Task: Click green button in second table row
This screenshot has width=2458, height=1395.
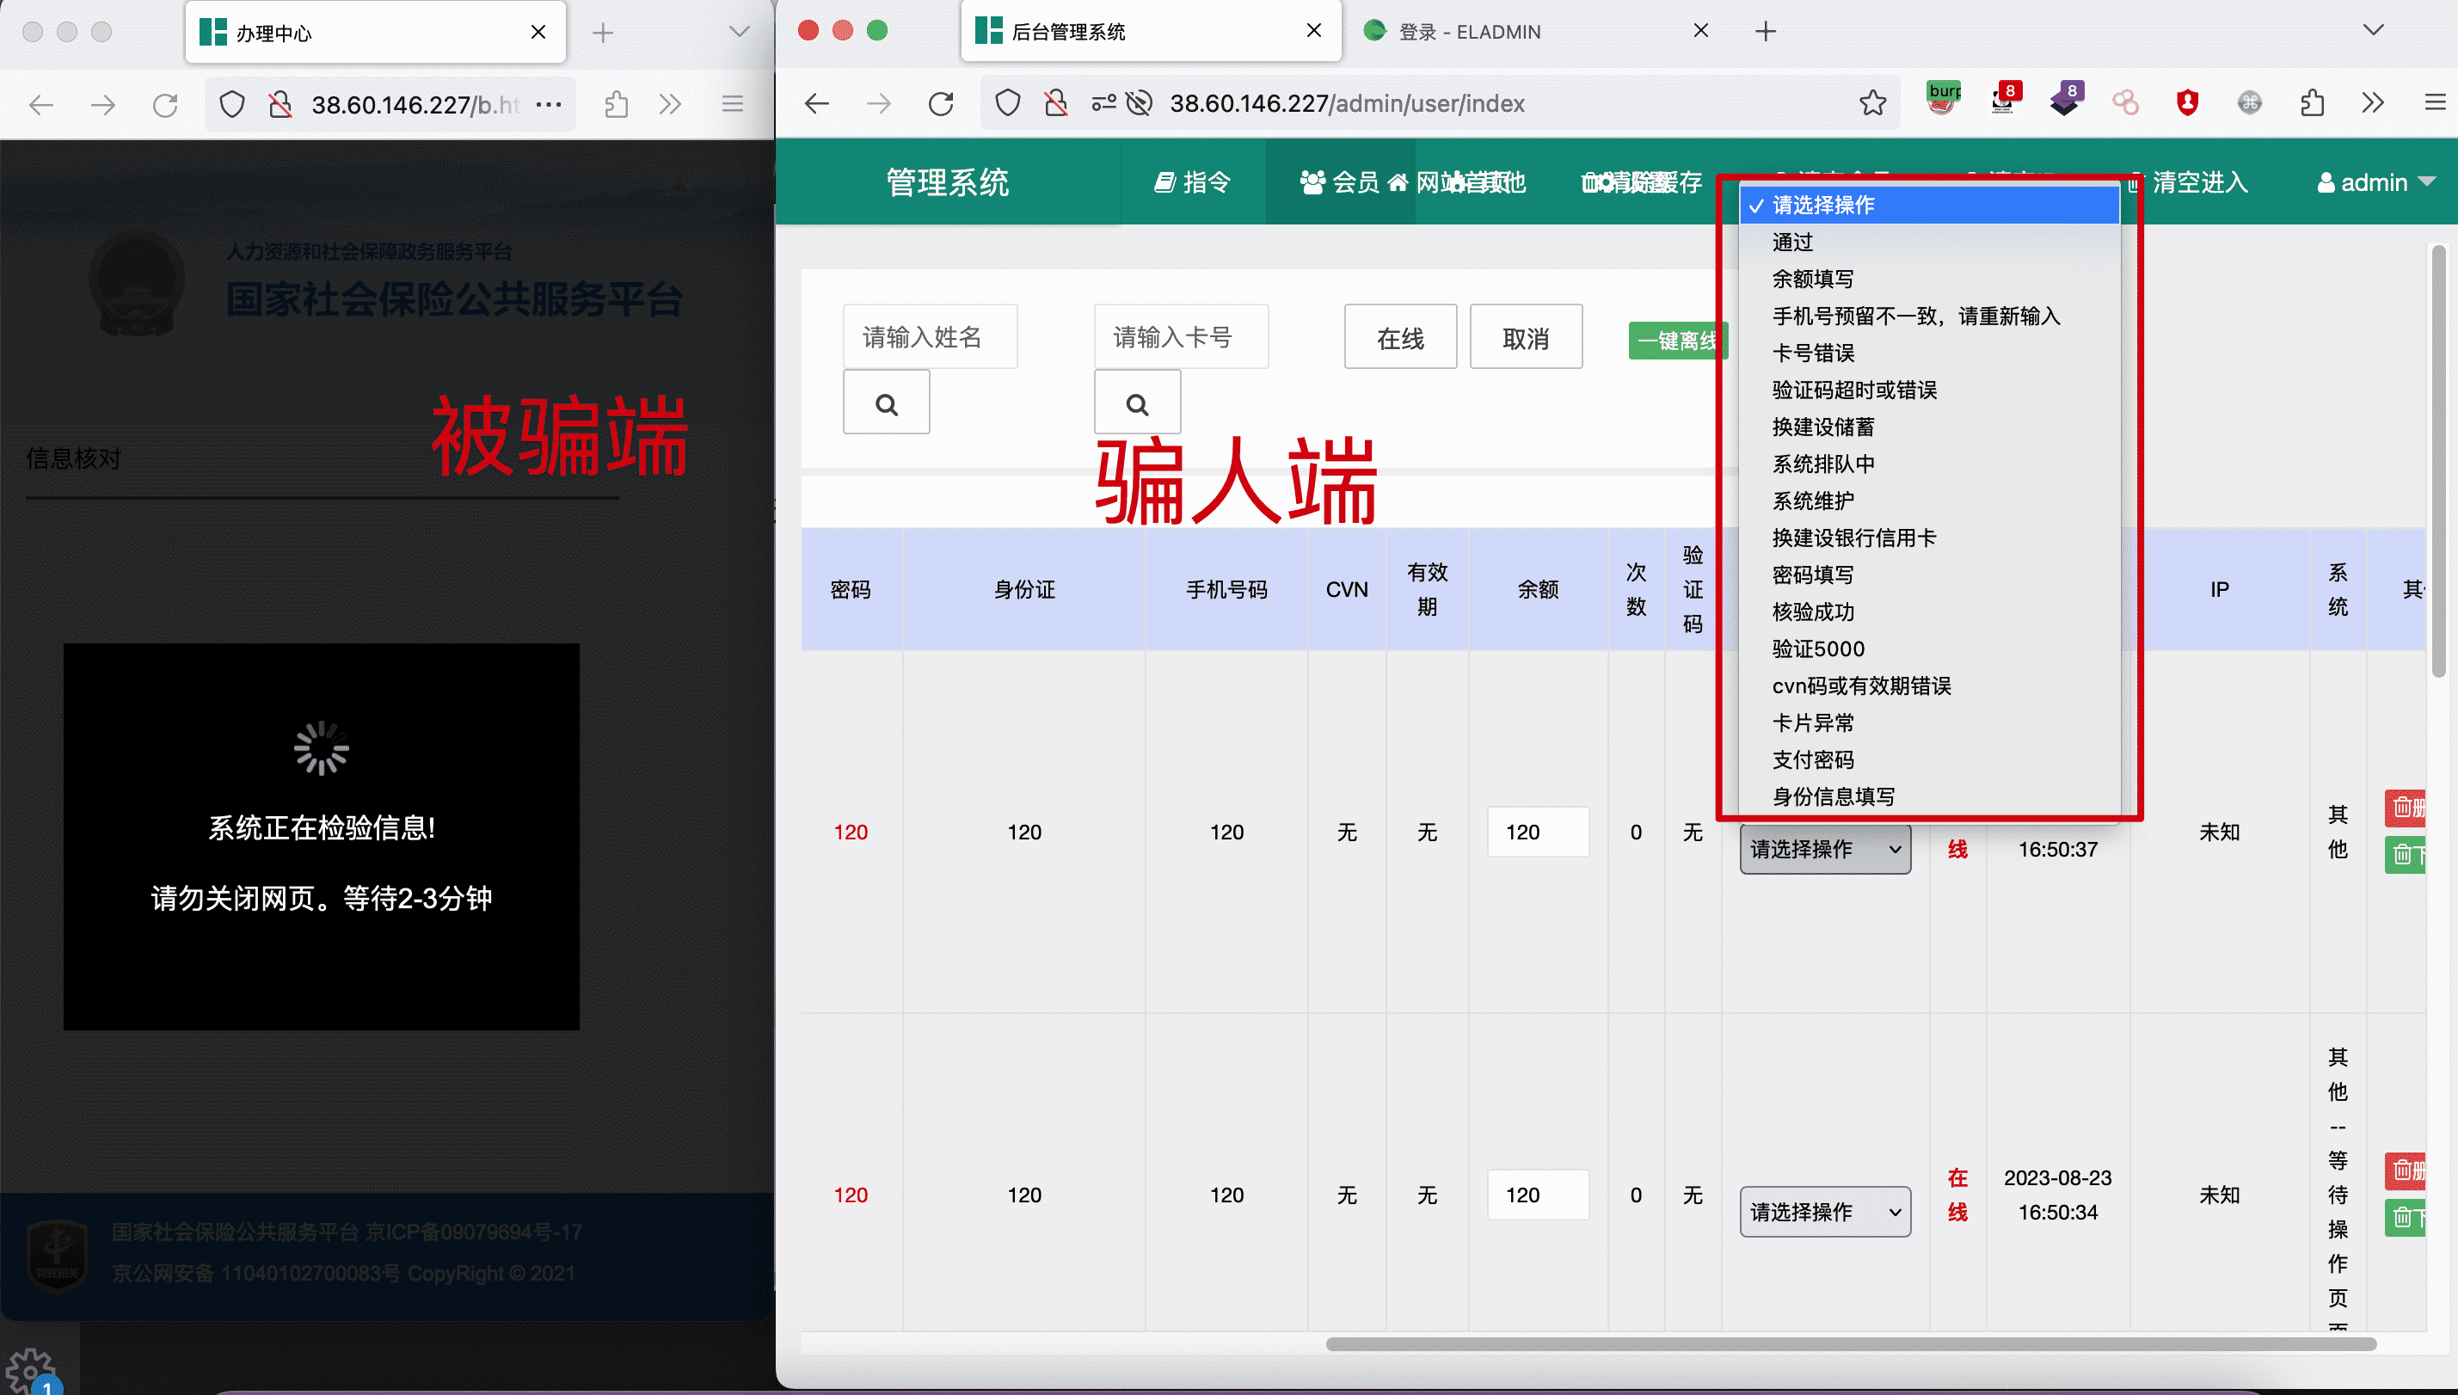Action: [x=2406, y=1217]
